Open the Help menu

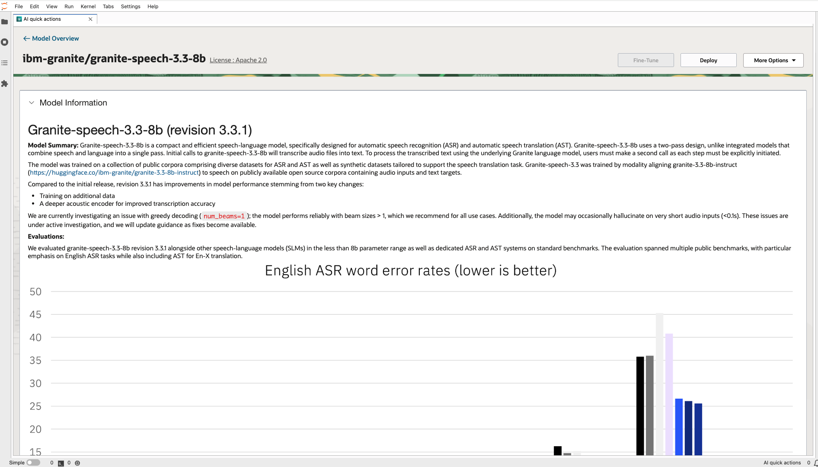click(153, 6)
